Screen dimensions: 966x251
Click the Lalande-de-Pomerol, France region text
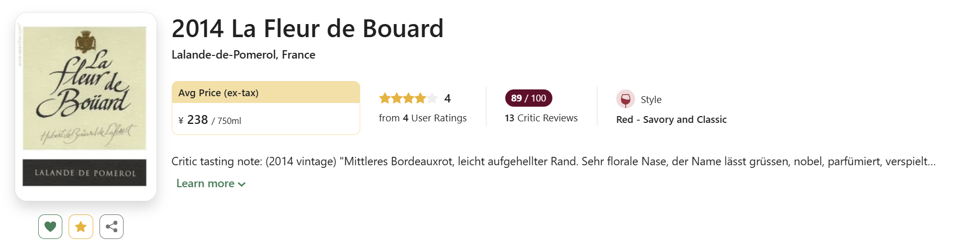click(243, 55)
